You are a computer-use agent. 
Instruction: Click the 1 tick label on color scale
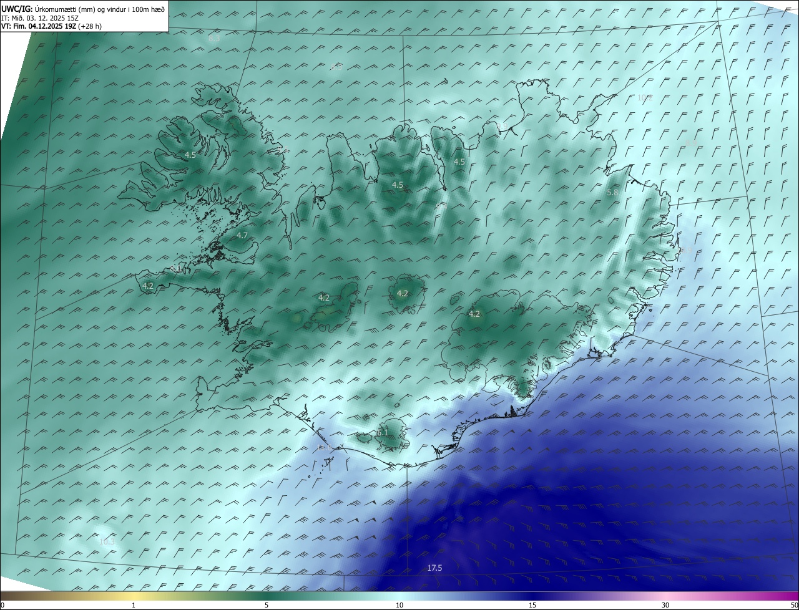click(x=134, y=605)
